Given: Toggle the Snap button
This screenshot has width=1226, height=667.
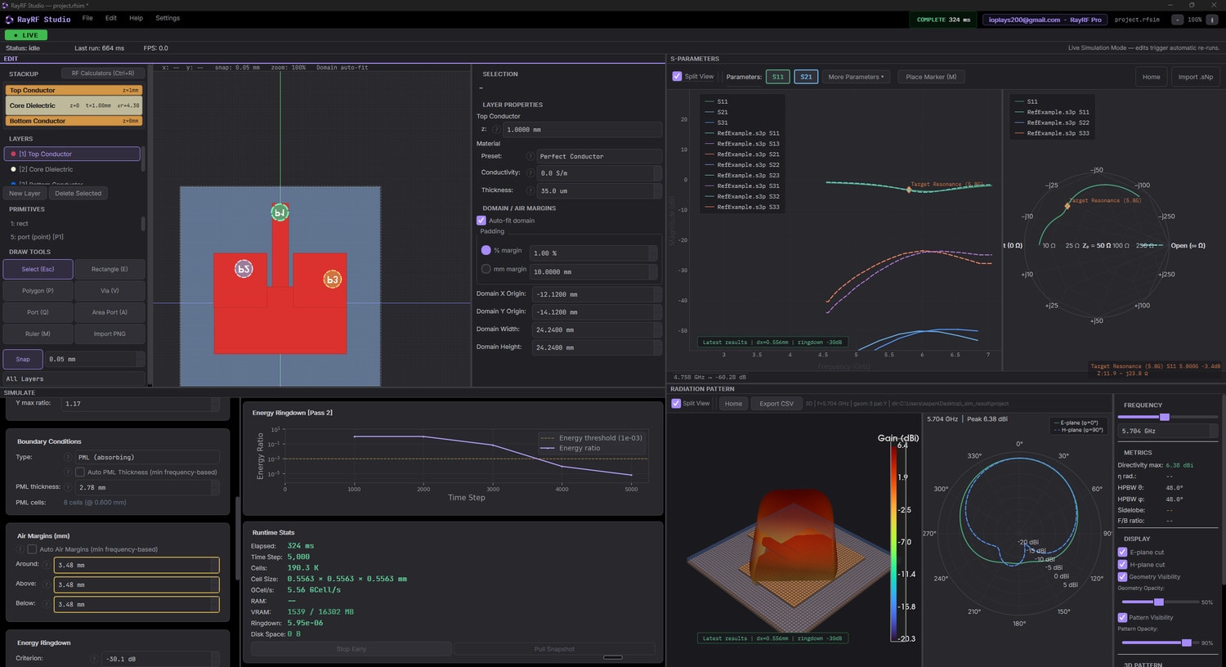Looking at the screenshot, I should coord(23,359).
